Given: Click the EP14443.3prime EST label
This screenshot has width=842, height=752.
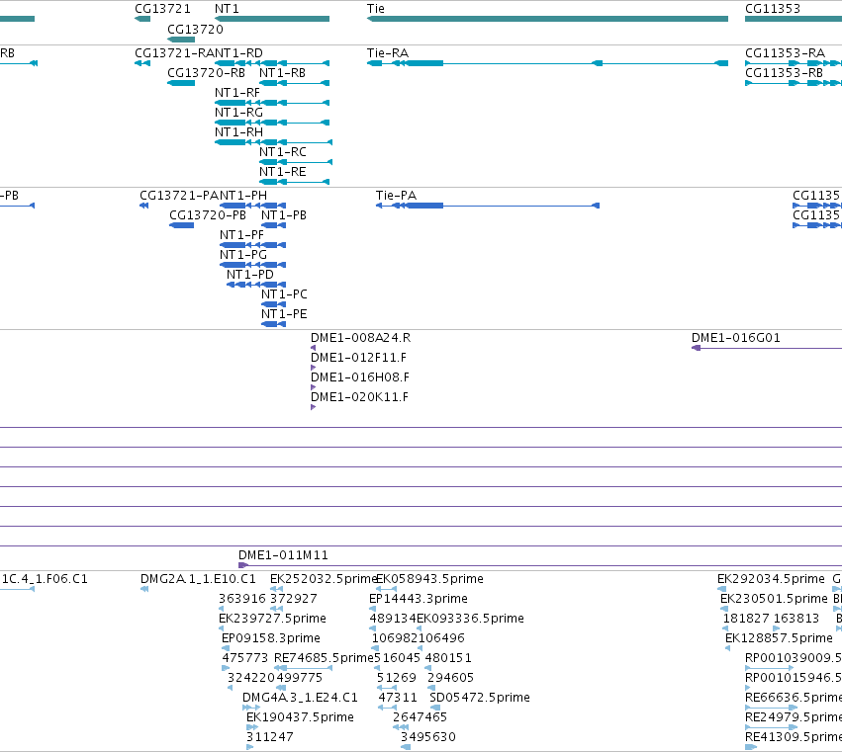Looking at the screenshot, I should pos(419,599).
